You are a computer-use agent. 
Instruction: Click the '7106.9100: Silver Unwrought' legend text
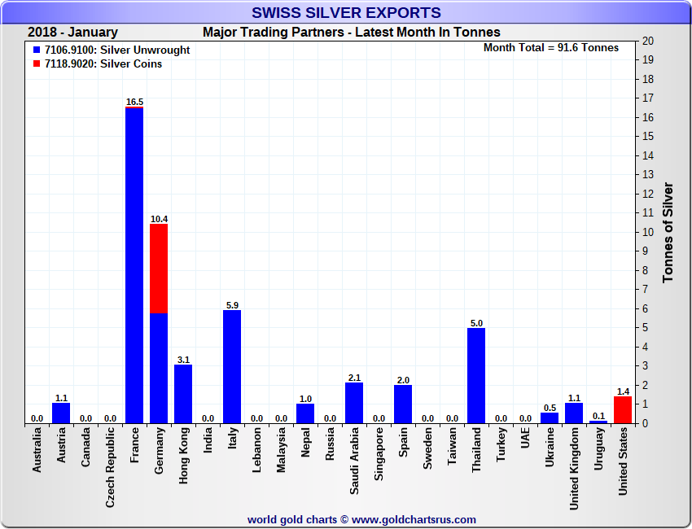[x=117, y=50]
